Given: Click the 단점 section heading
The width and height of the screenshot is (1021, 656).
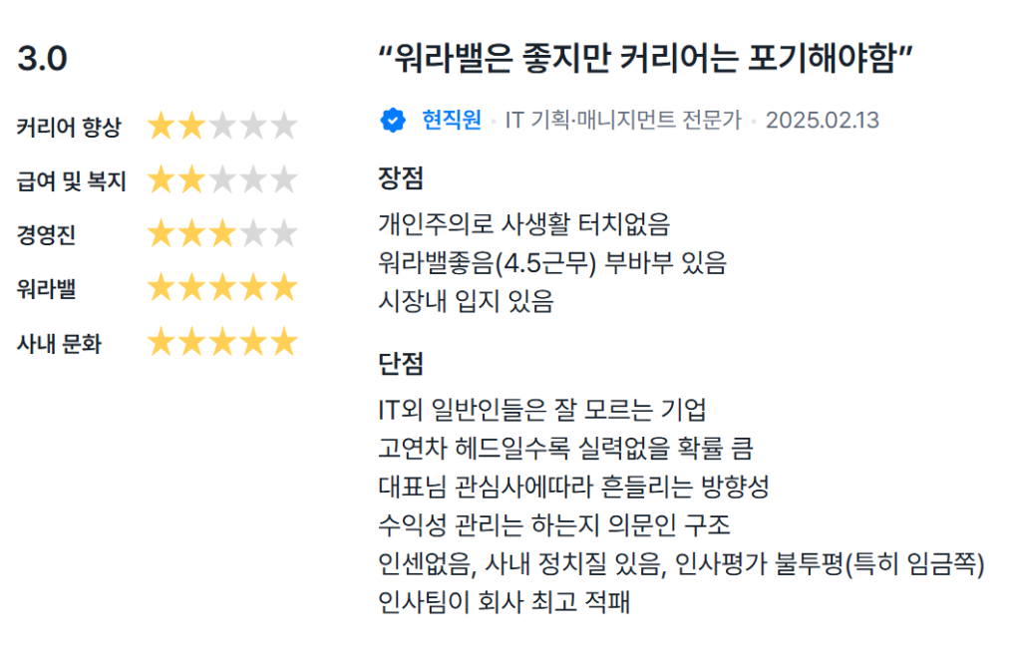Looking at the screenshot, I should pos(401,364).
